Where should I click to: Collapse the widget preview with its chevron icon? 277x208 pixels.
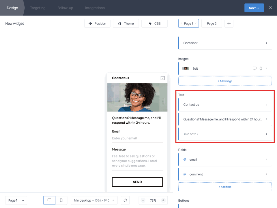[162, 78]
